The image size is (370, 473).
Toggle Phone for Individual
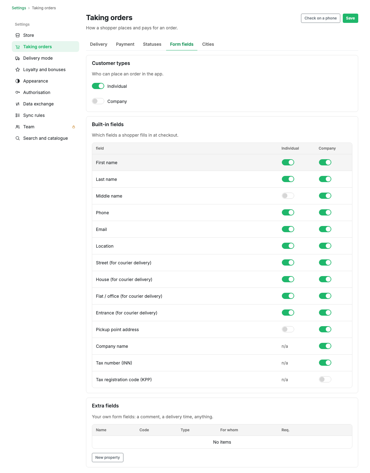288,212
